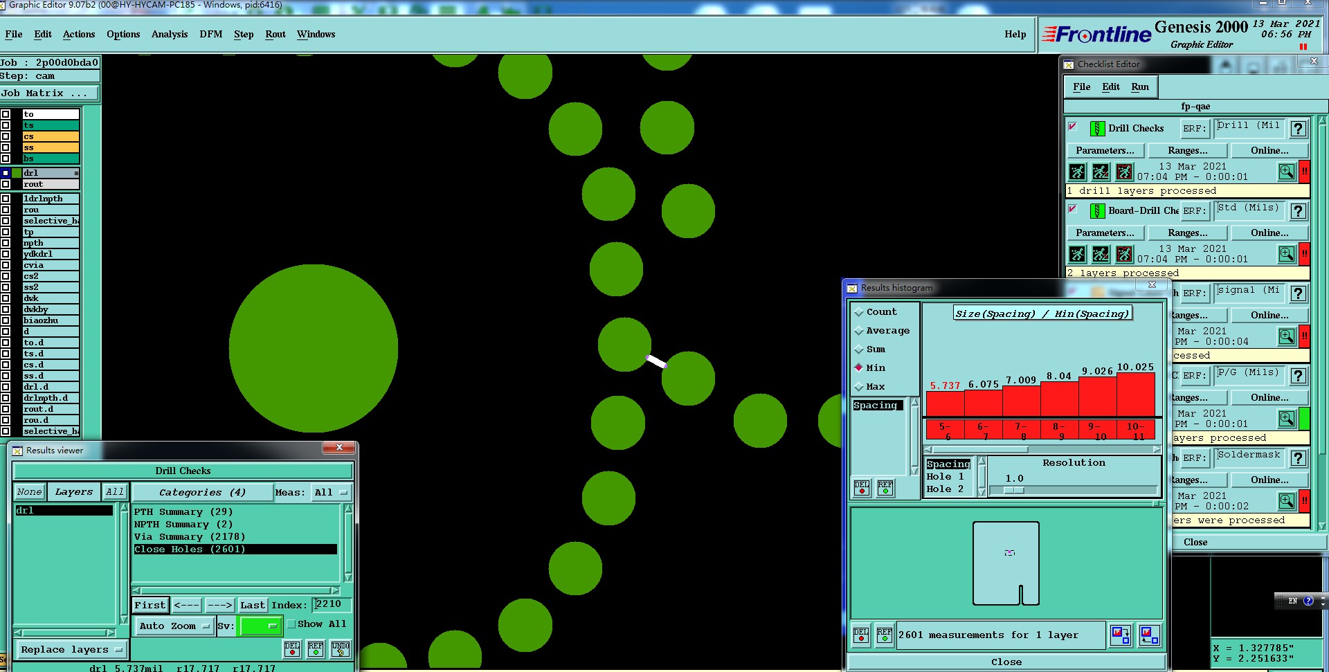Screen dimensions: 1329x672
Task: Open help for Signal ERF check
Action: coord(1299,293)
